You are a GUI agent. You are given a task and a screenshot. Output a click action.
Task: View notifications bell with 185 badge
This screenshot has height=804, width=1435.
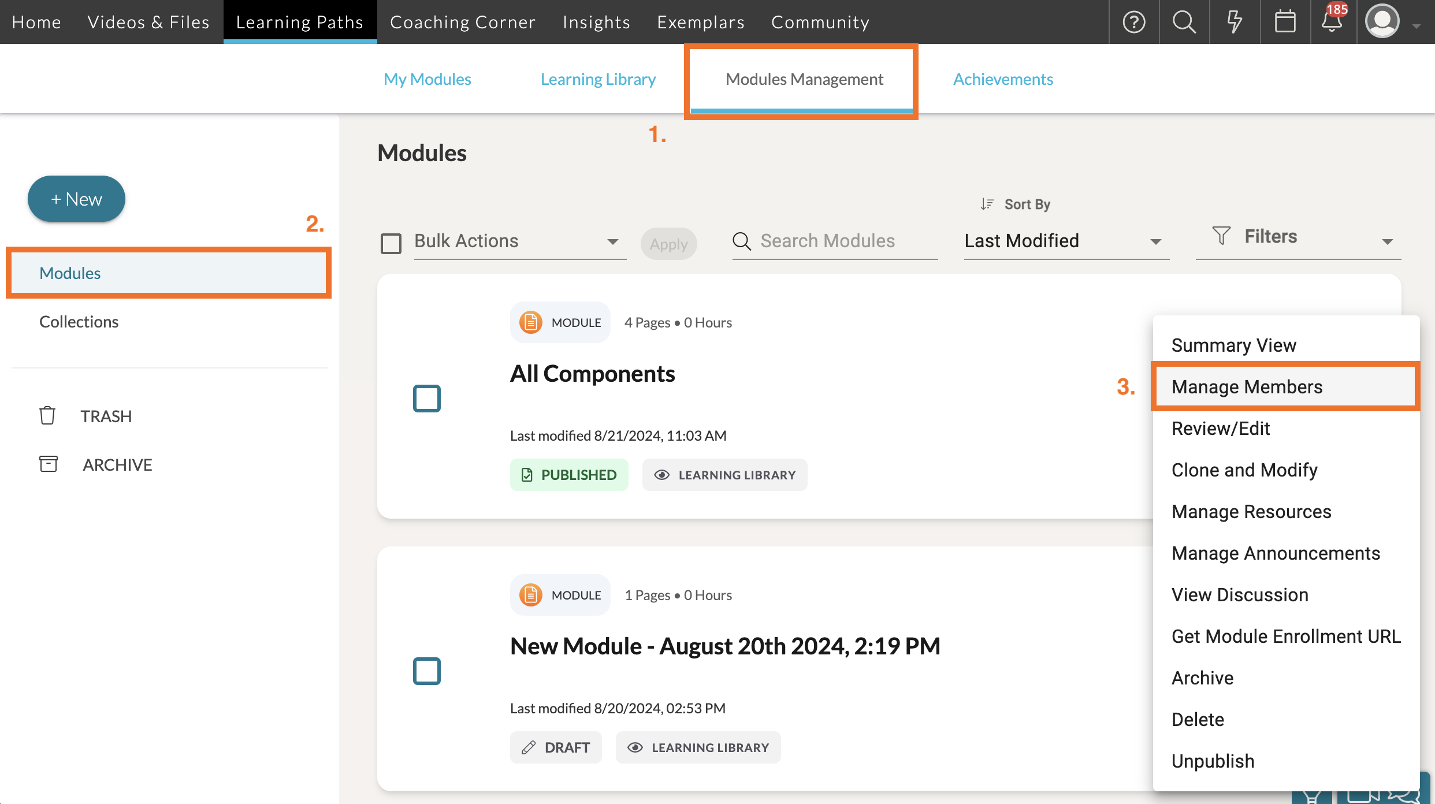pos(1332,22)
